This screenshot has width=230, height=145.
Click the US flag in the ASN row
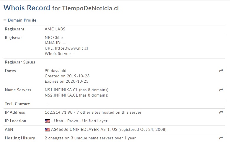(47, 130)
